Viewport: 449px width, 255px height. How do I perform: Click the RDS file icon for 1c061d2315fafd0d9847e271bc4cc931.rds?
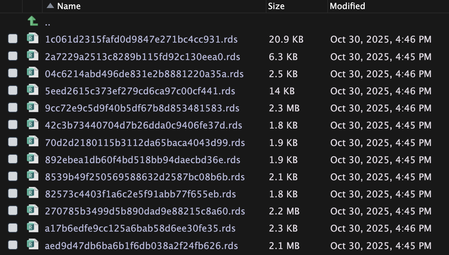tap(33, 39)
